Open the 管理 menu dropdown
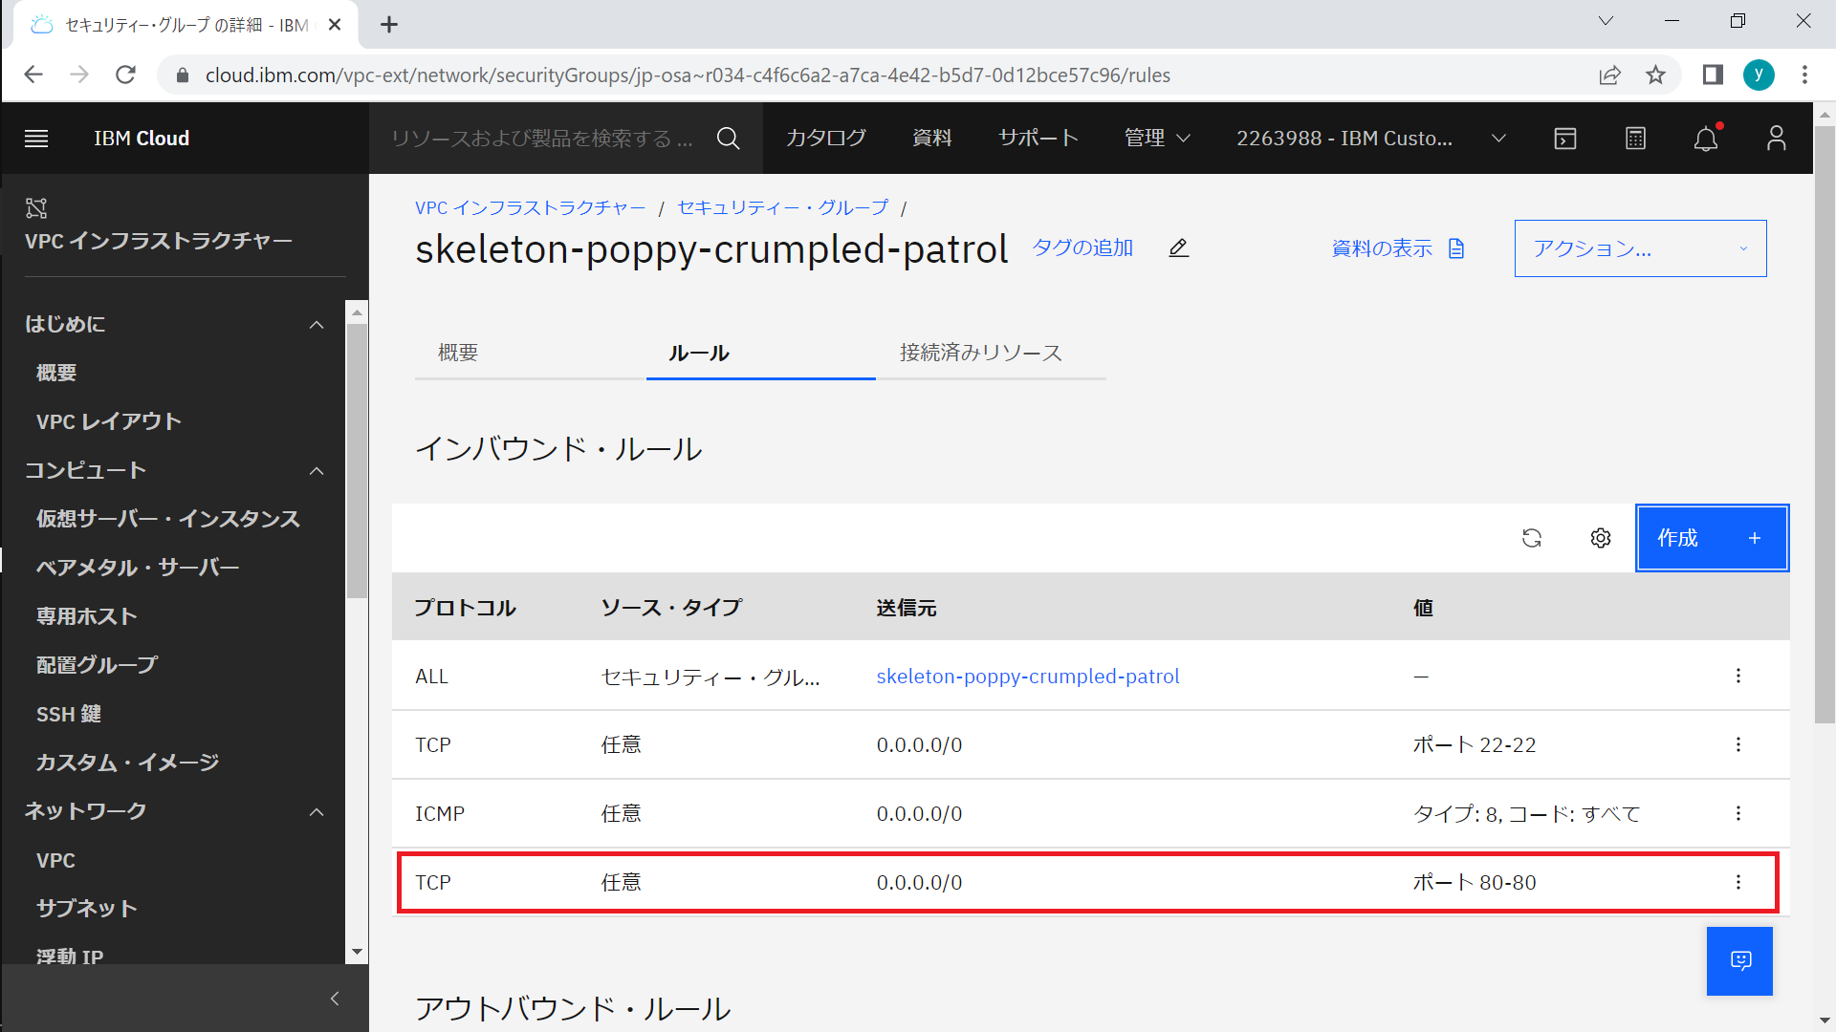This screenshot has height=1032, width=1836. 1157,139
